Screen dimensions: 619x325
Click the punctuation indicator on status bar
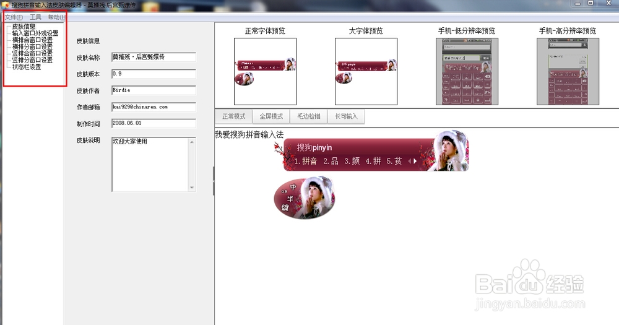[x=283, y=191]
